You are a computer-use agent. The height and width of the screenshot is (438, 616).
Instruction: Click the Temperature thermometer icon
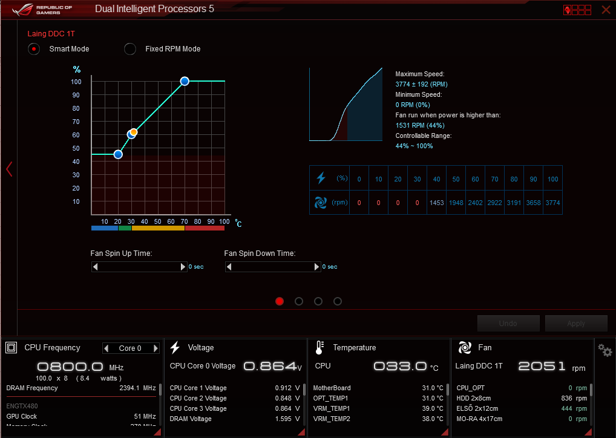(x=319, y=348)
